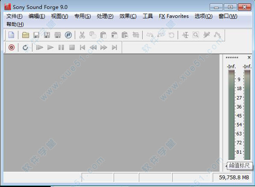Click the Rewind button
Image resolution: width=255 pixels, height=187 pixels.
click(x=93, y=47)
